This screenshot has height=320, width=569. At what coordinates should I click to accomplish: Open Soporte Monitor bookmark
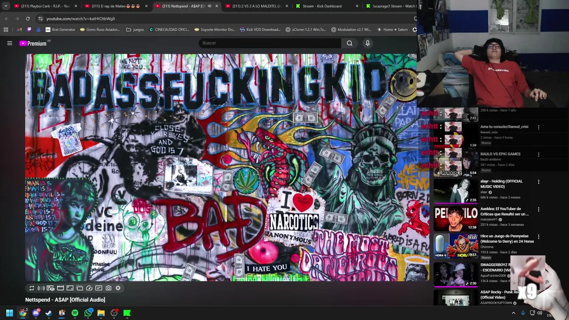pos(215,30)
